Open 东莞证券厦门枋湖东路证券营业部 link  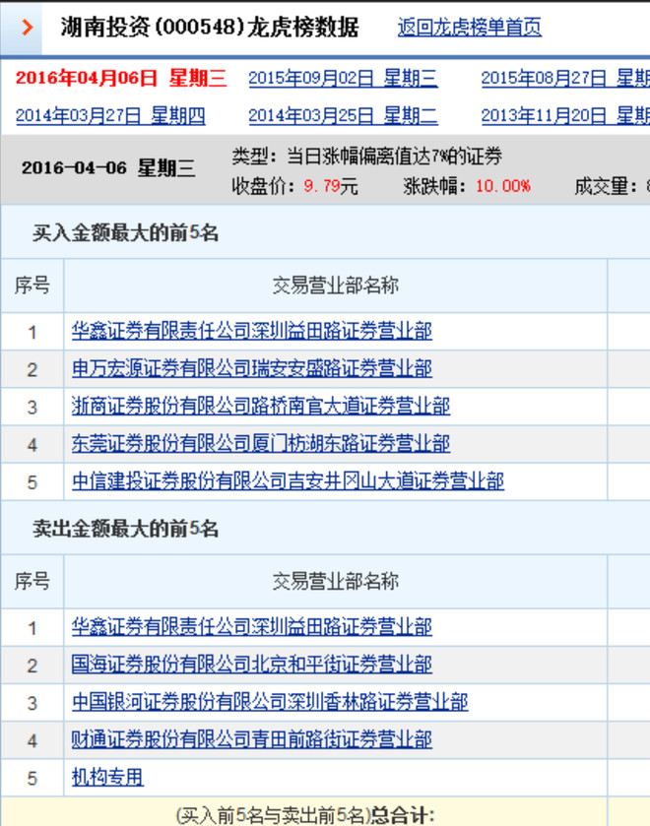coord(261,444)
